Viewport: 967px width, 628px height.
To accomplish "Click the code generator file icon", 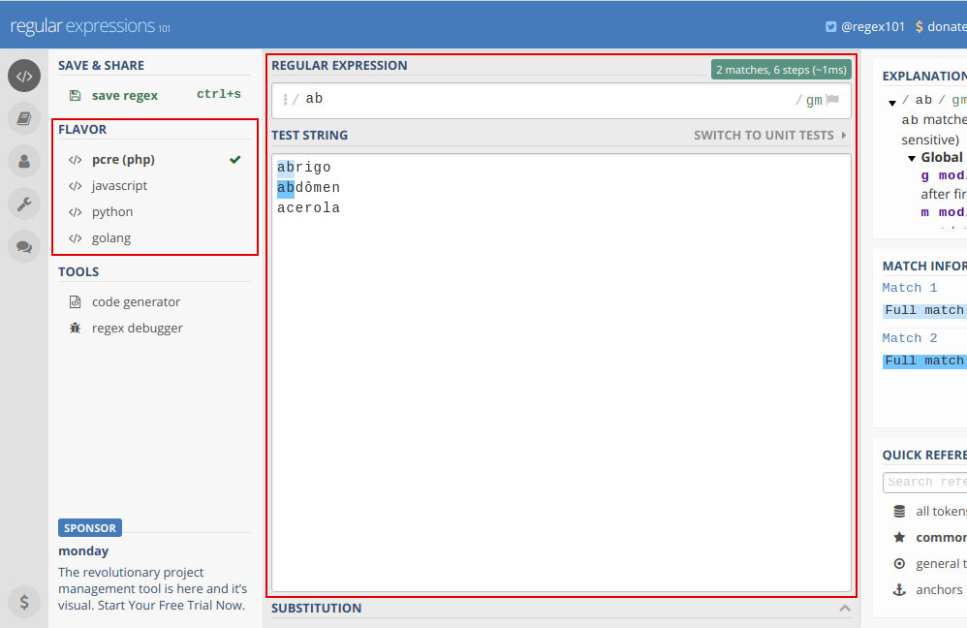I will click(76, 302).
